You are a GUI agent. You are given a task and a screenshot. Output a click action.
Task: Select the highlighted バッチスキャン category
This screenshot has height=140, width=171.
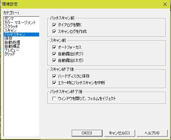point(21,35)
